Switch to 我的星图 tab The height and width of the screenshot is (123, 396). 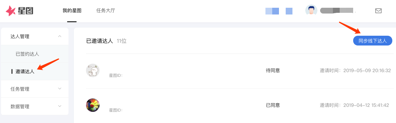pos(72,11)
